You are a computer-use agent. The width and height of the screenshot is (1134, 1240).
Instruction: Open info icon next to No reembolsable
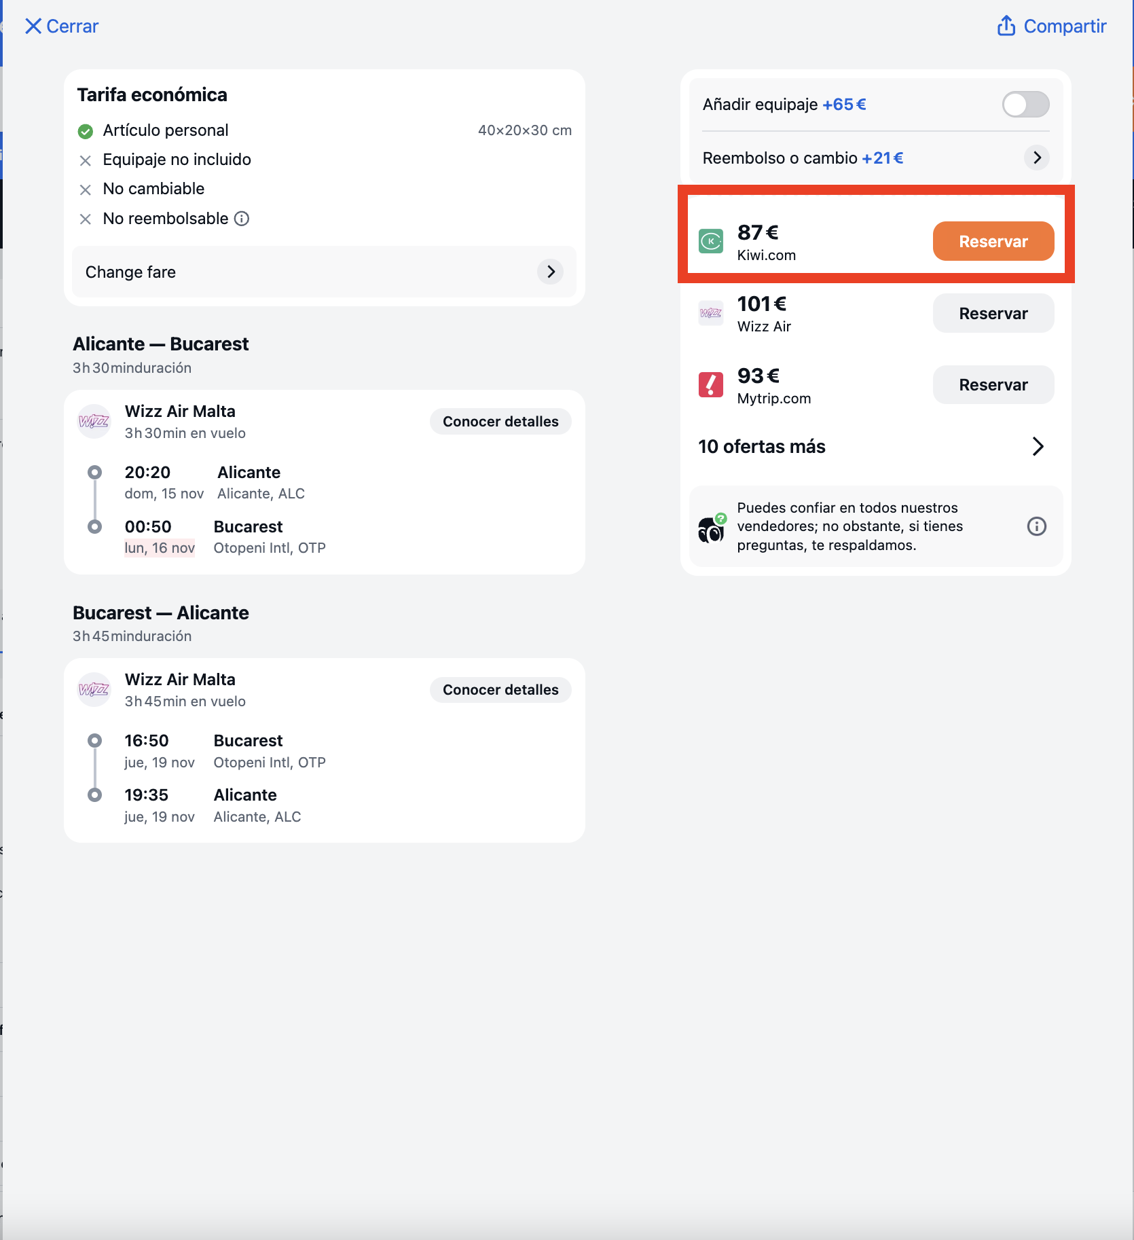coord(242,219)
